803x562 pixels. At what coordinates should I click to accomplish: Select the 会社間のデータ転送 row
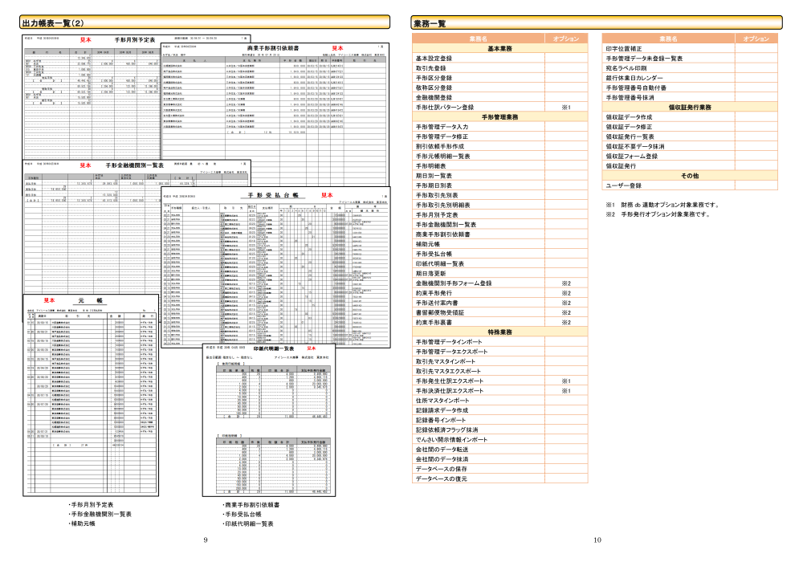coord(499,450)
